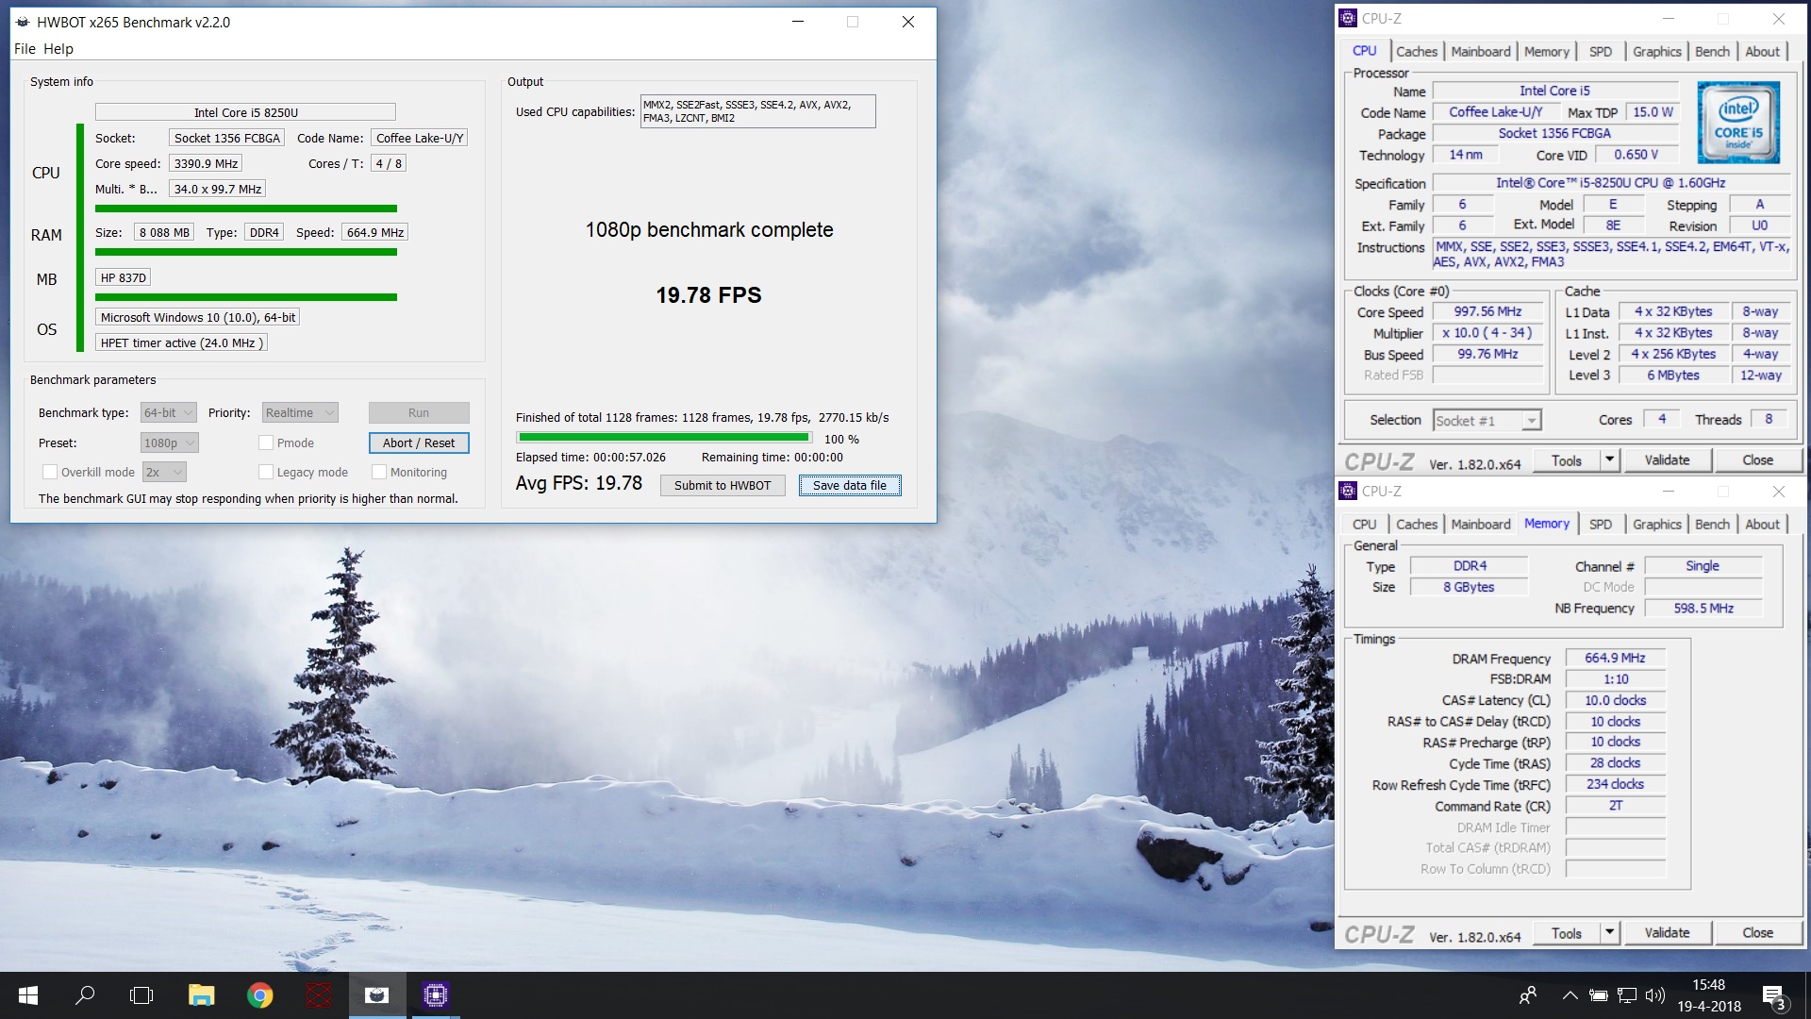Screen dimensions: 1811x1019
Task: Switch to Memory tab in upper CPU-Z
Action: (1547, 52)
